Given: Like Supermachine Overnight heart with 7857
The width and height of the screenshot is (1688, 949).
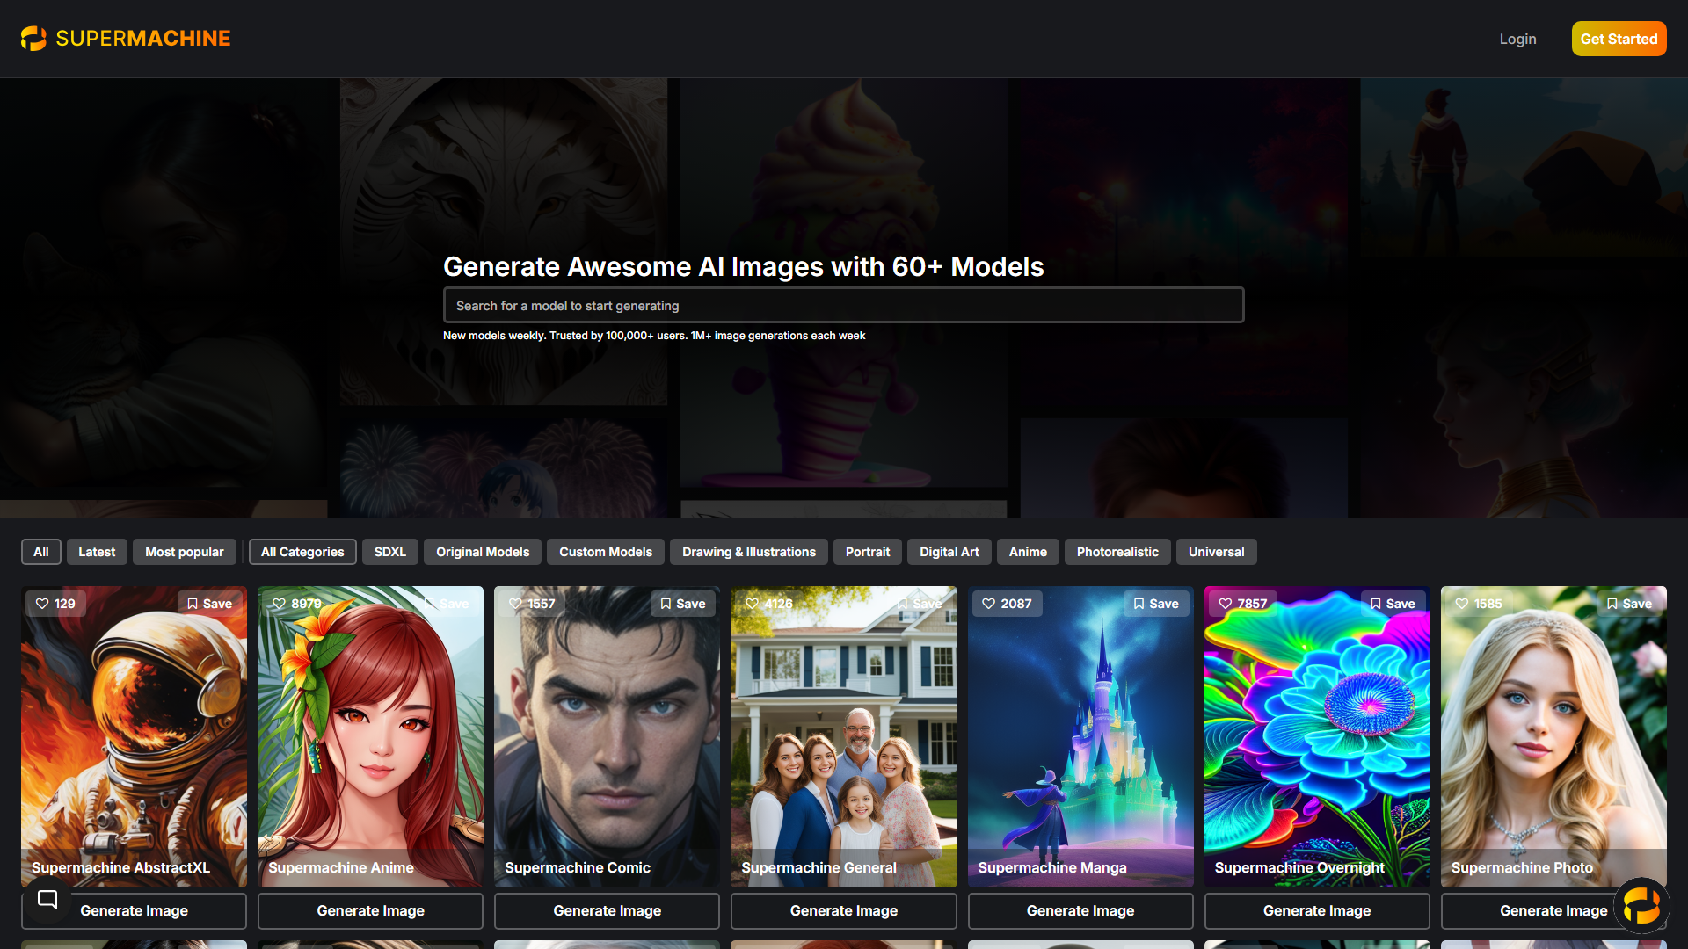Looking at the screenshot, I should 1243,604.
